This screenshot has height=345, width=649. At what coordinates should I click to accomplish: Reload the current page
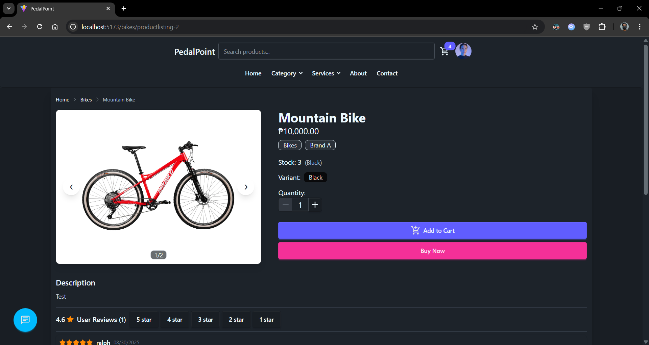pos(40,27)
